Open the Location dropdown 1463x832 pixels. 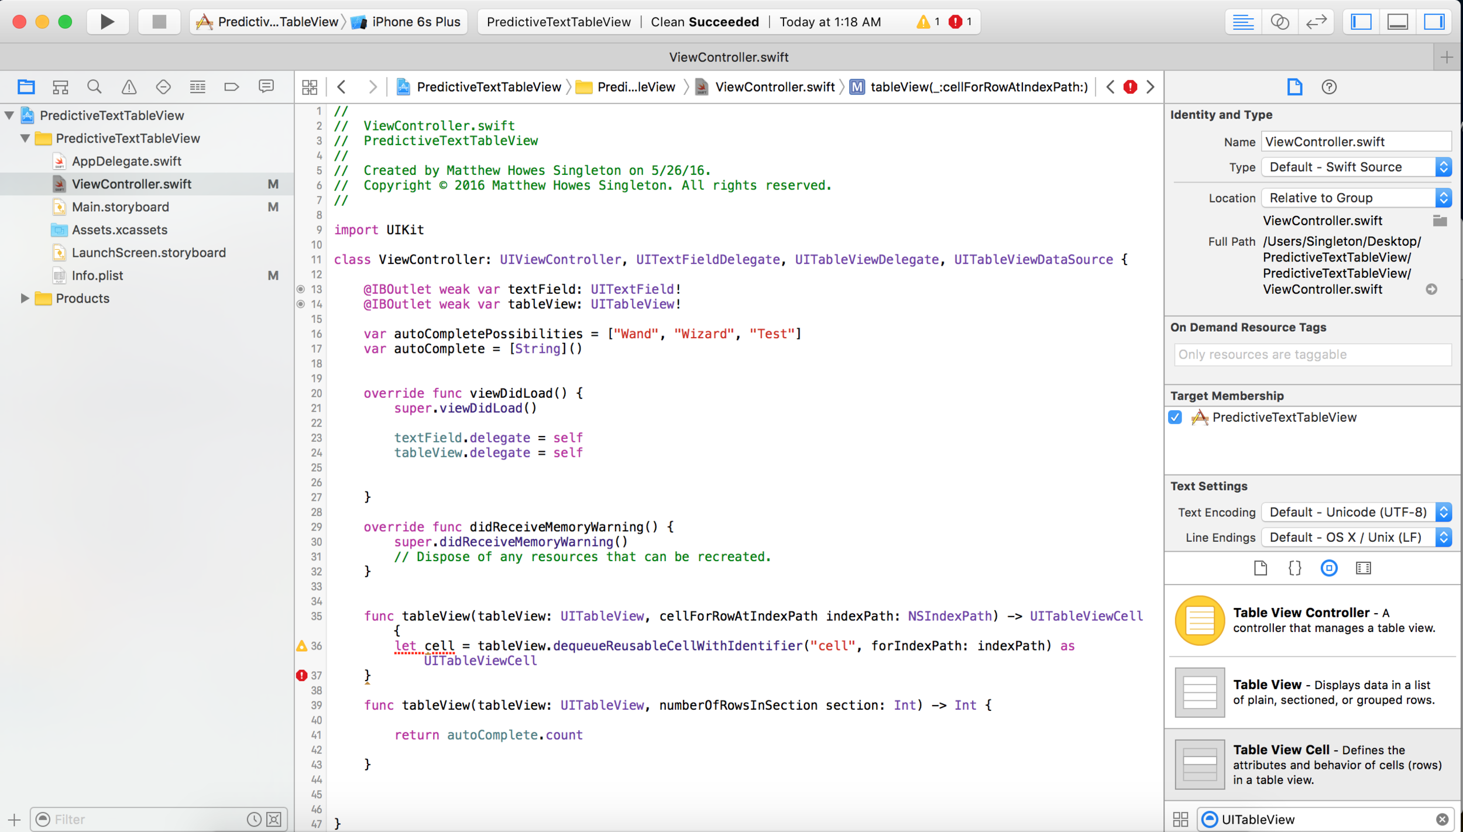(1356, 198)
